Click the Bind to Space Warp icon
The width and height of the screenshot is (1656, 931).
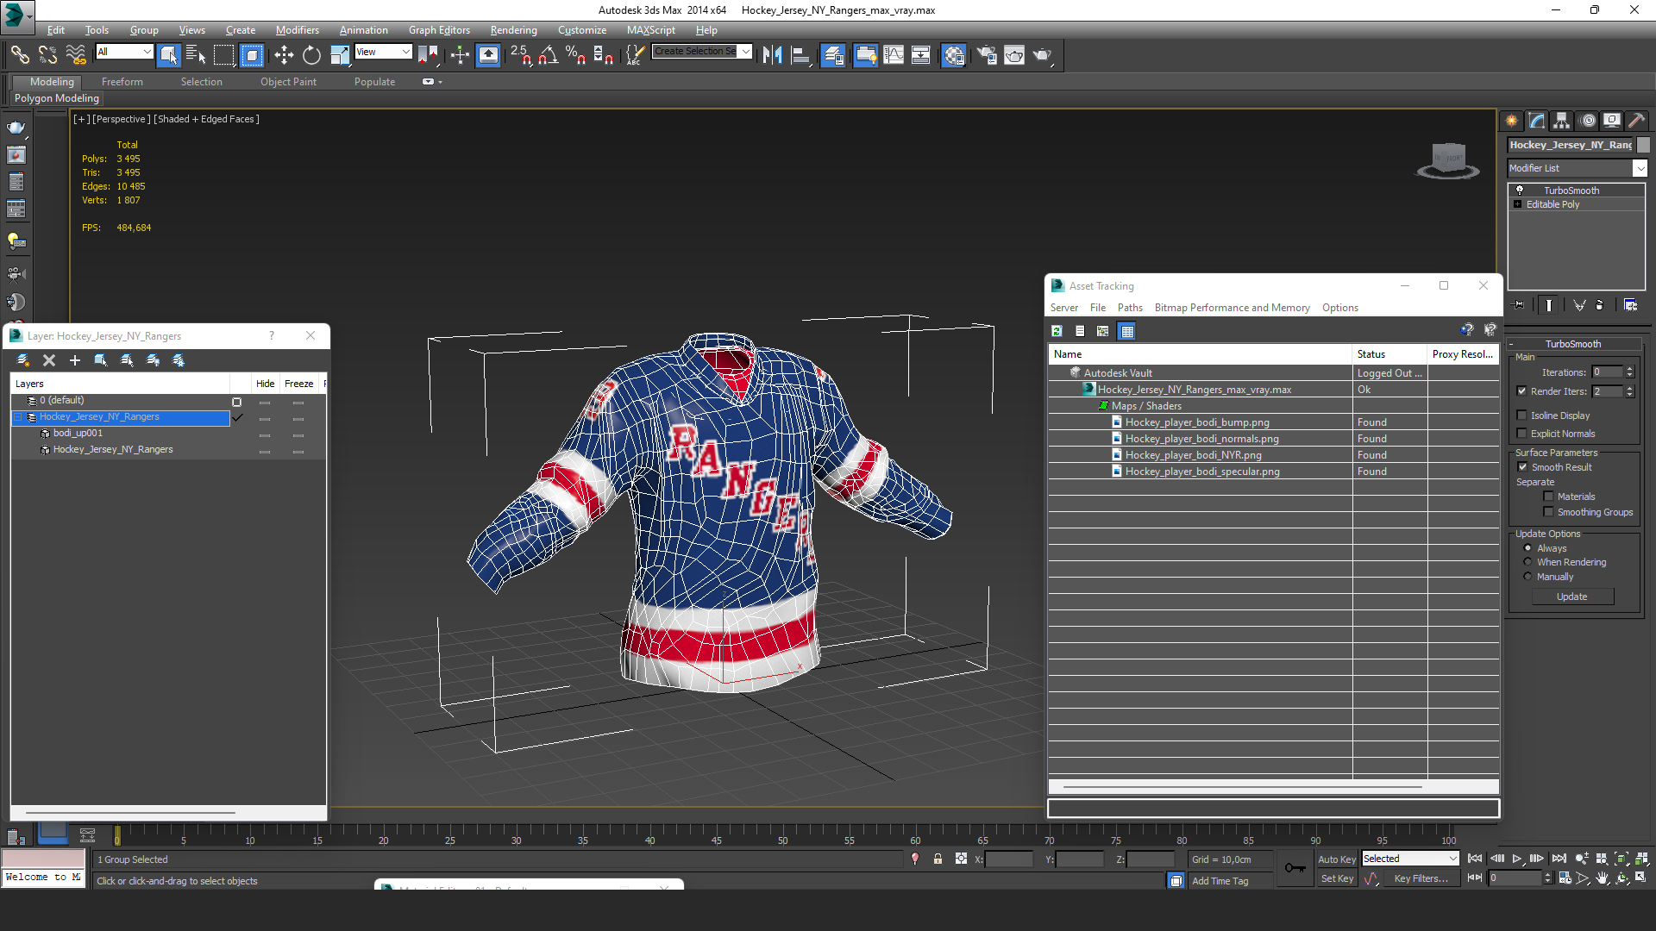click(x=76, y=55)
